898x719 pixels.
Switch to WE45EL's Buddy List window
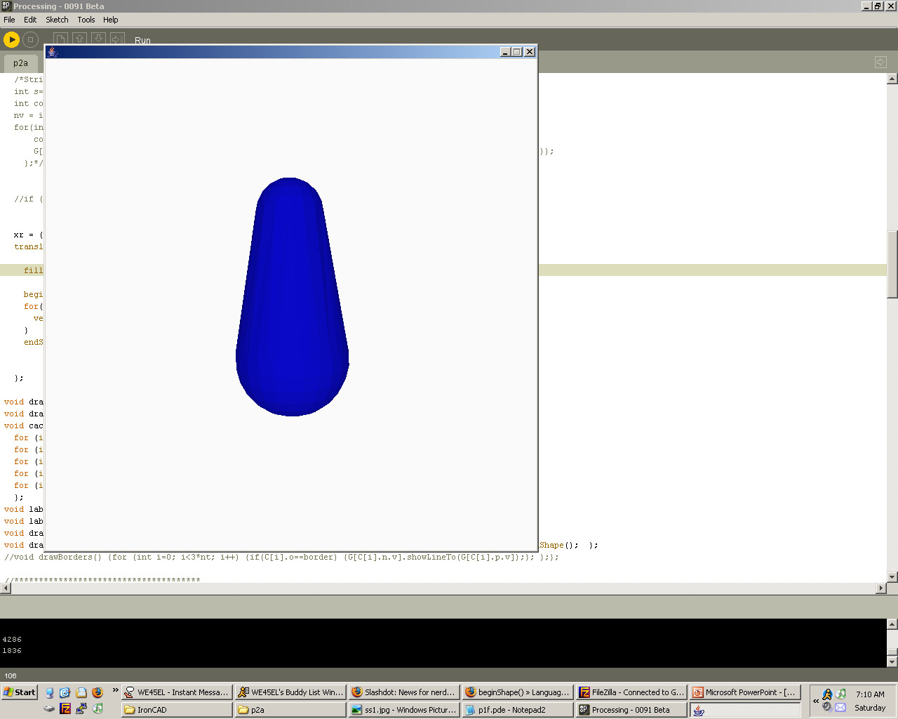coord(290,692)
